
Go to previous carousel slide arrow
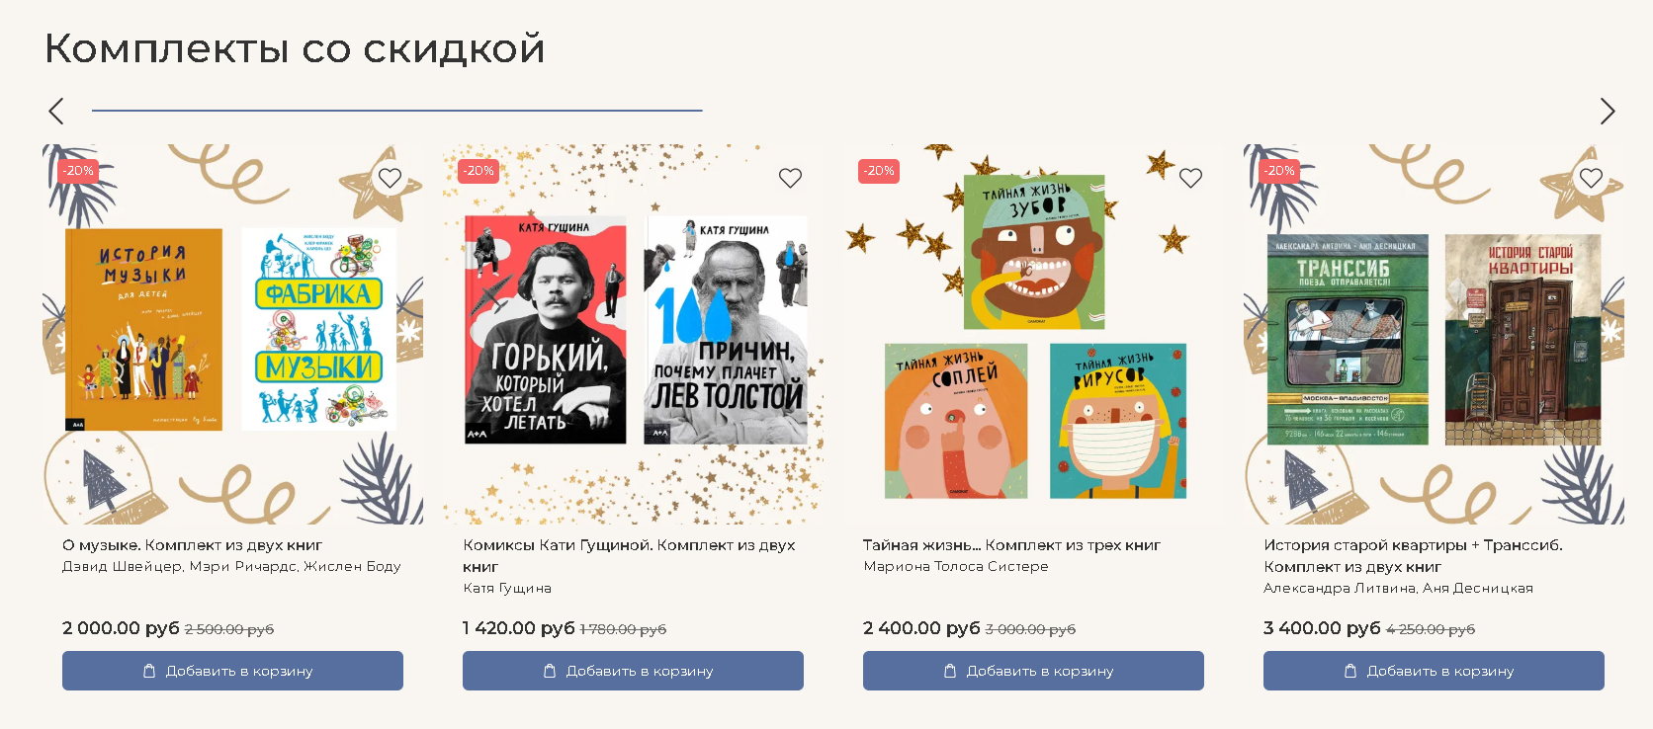[x=56, y=111]
